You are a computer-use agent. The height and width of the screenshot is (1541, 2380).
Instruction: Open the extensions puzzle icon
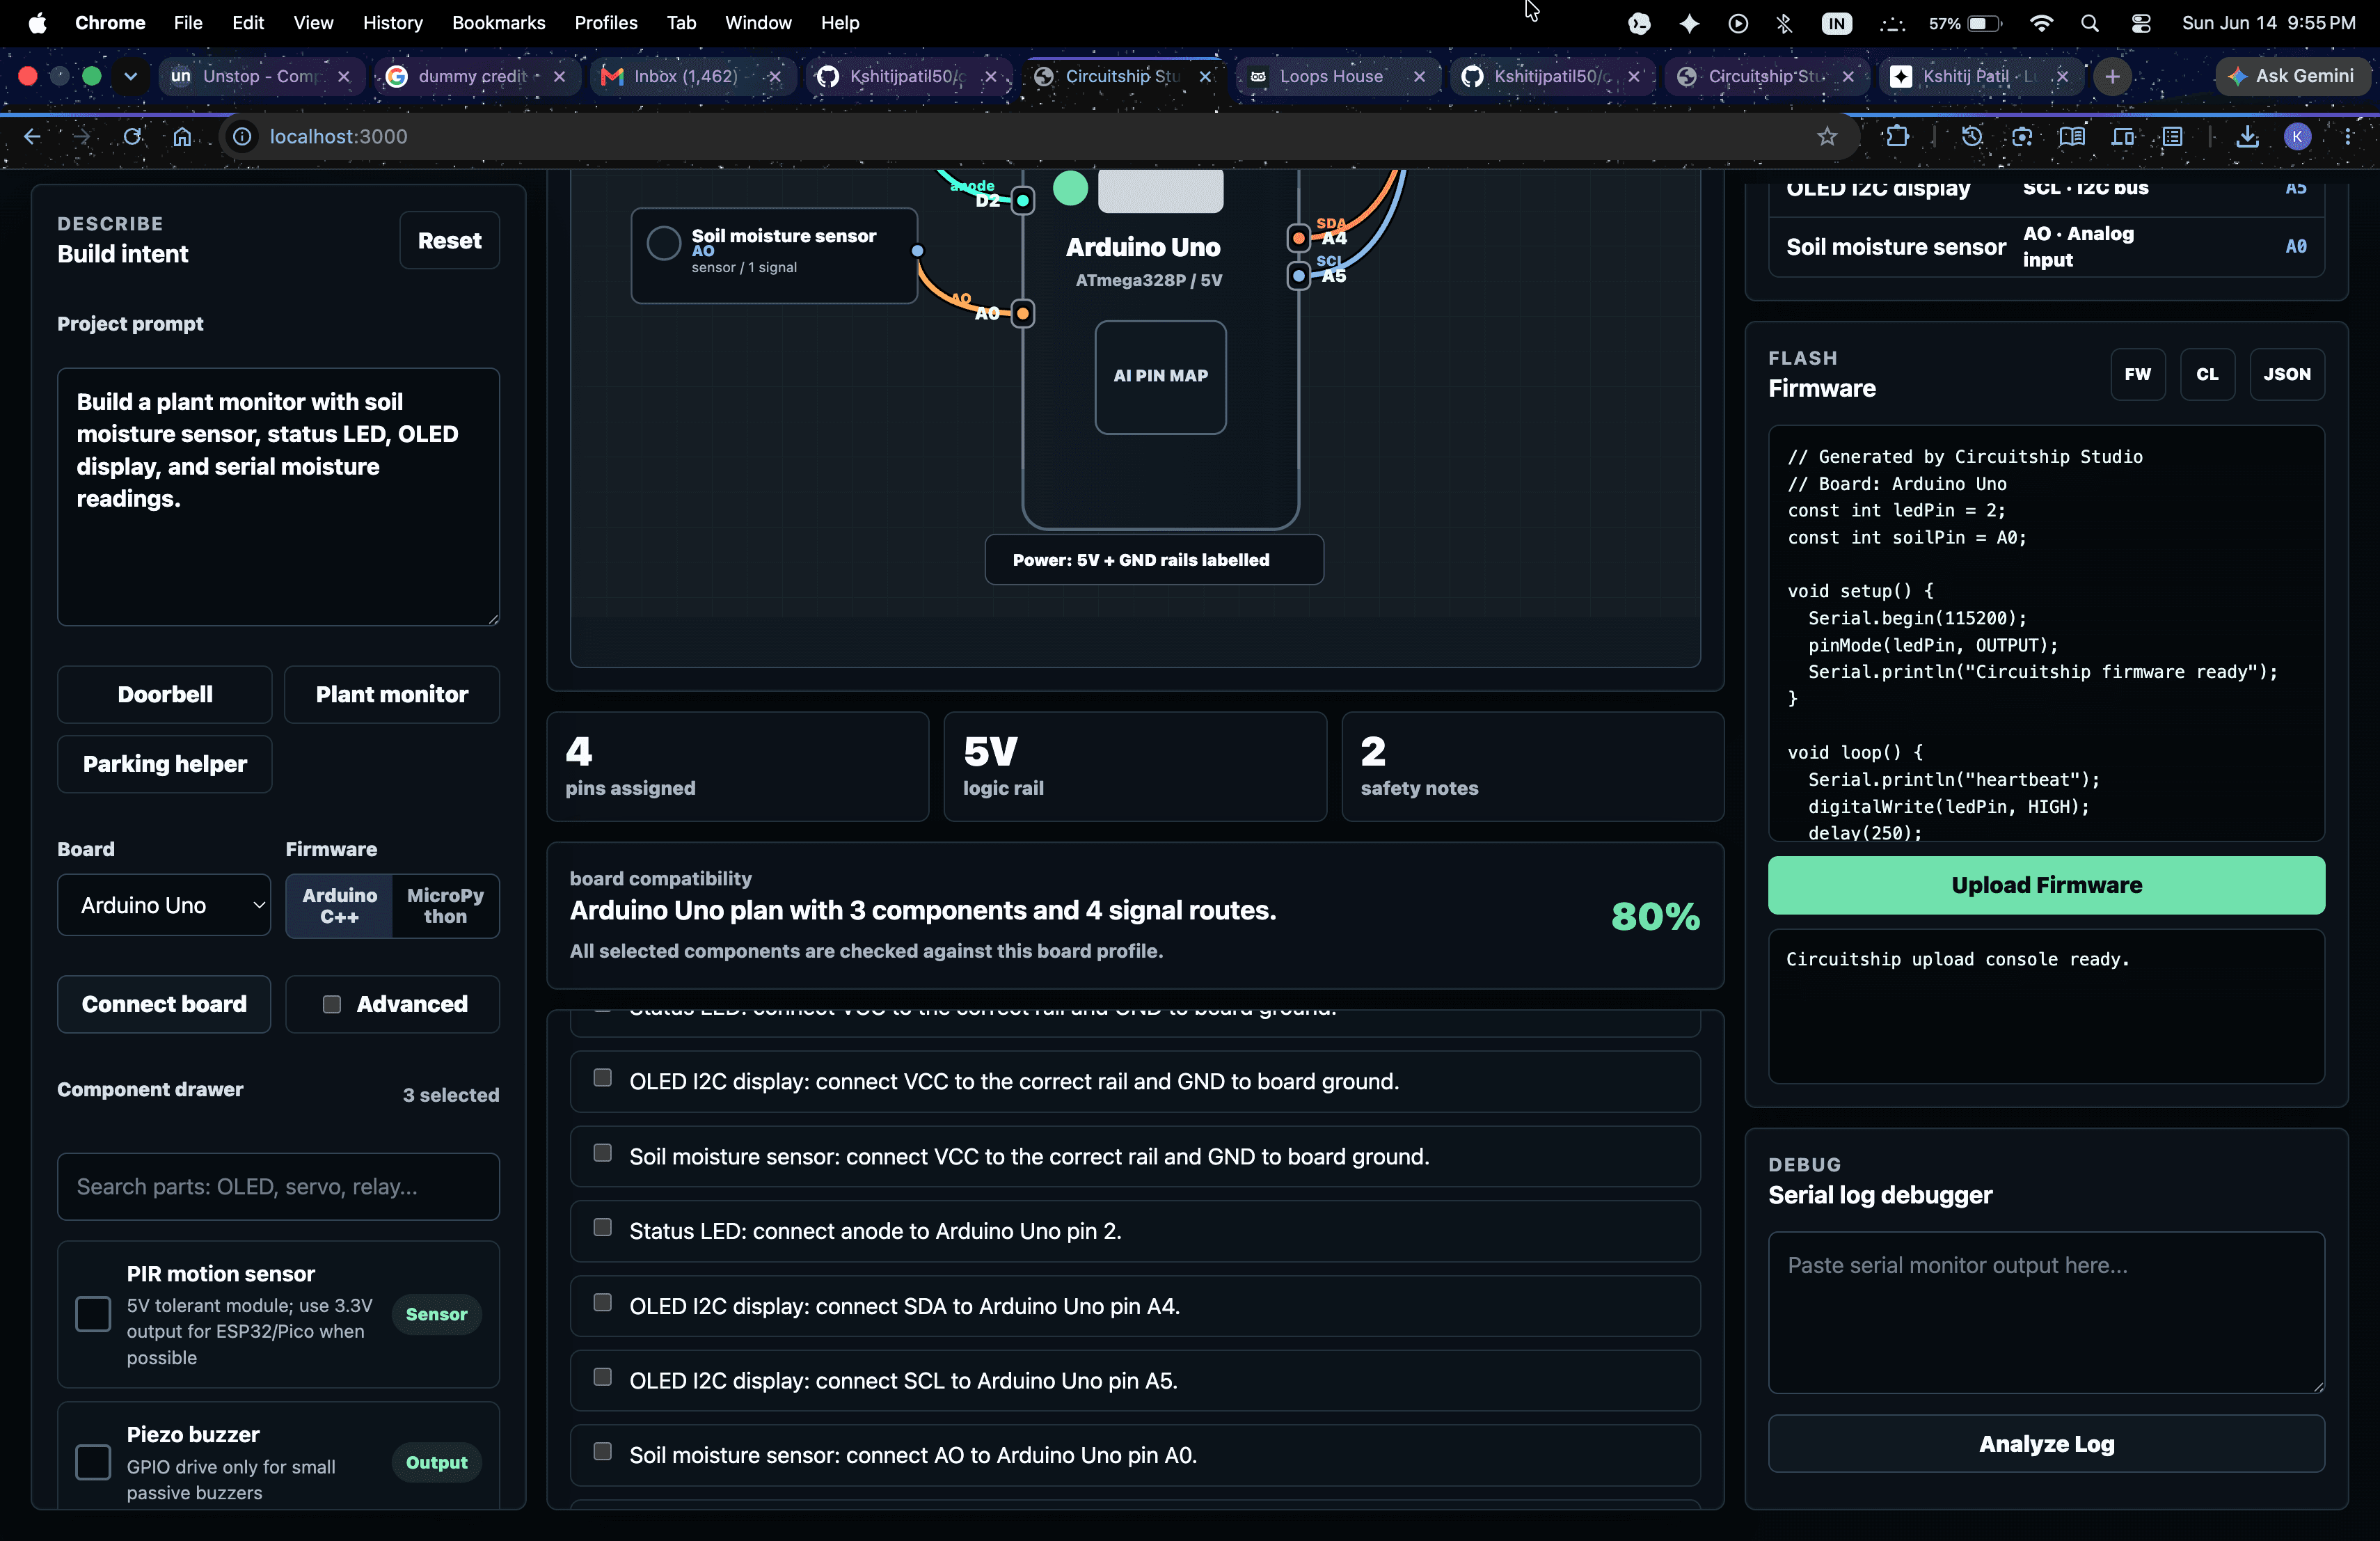[x=1897, y=136]
